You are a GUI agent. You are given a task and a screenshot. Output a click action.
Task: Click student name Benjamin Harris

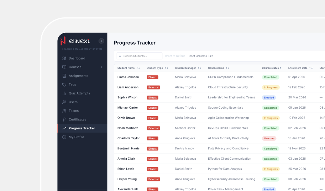[128, 149]
